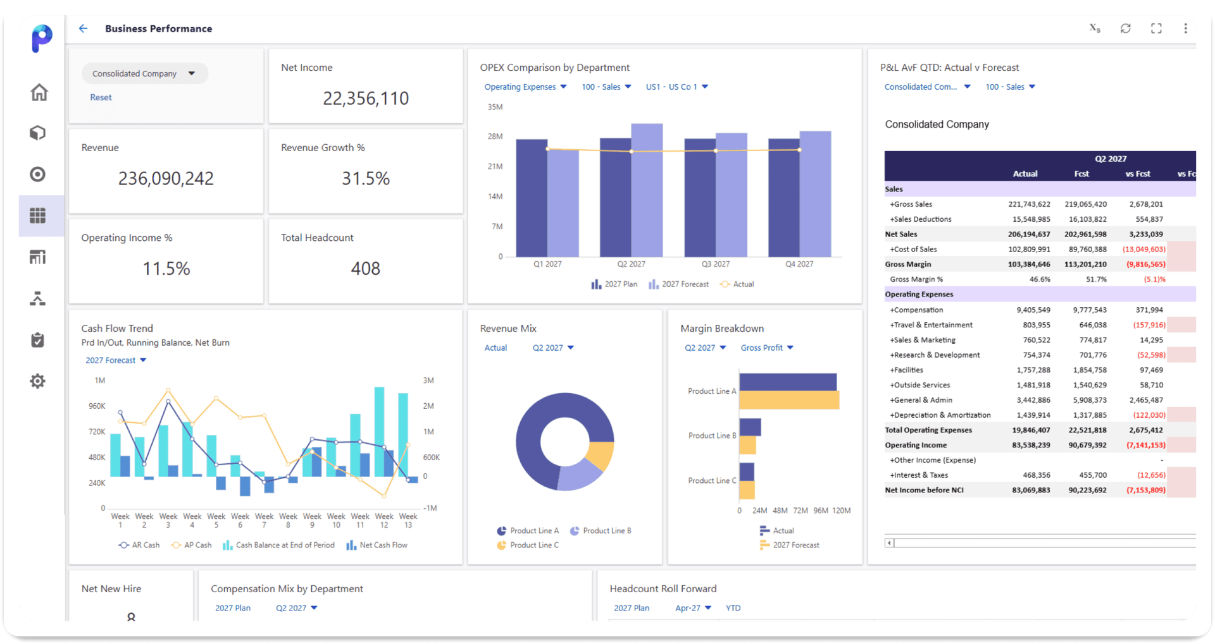Toggle the 2027 Plan series in OPEX legend
Viewport: 1215px width, 644px height.
(x=614, y=284)
